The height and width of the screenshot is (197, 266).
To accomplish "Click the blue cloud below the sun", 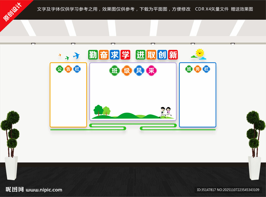I will 203,58.
